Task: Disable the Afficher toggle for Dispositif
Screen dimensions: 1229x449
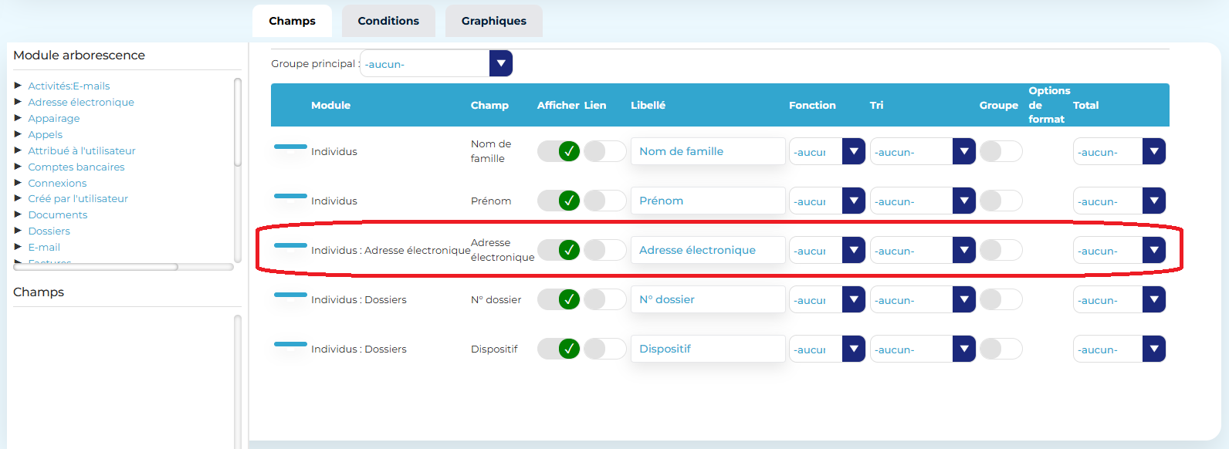Action: [559, 349]
